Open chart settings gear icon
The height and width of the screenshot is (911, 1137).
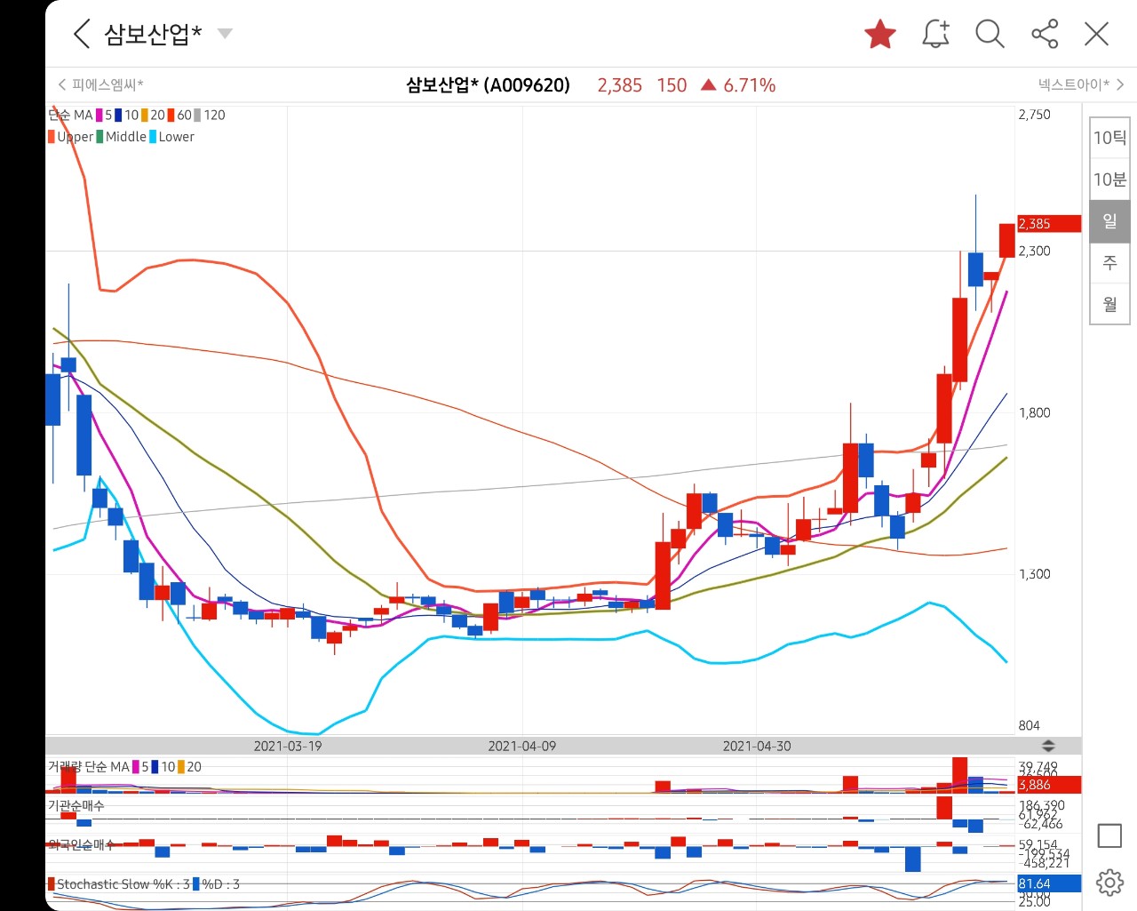(1109, 883)
